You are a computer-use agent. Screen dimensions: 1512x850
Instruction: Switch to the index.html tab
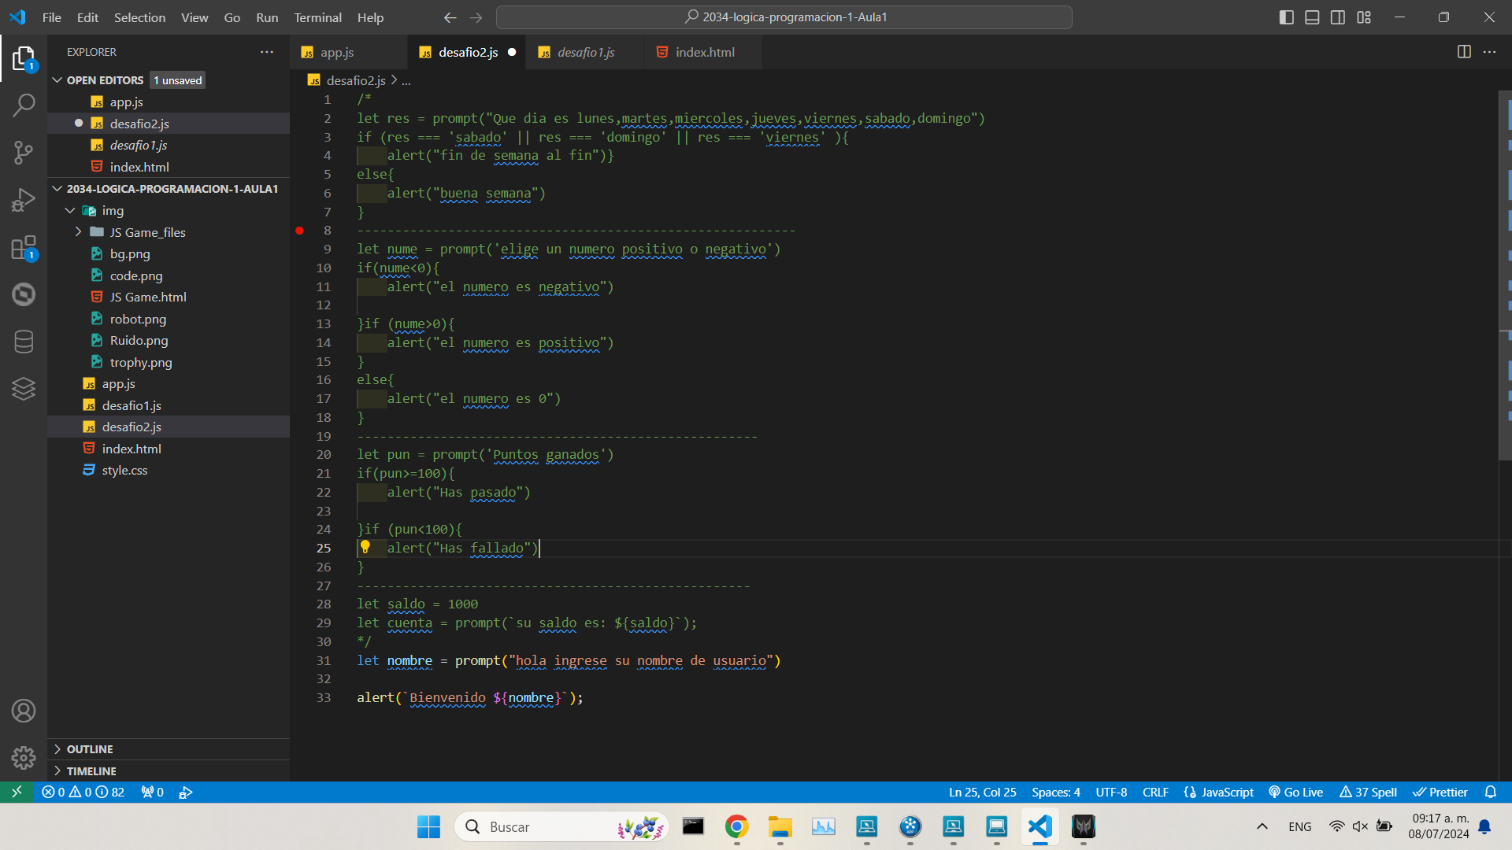[705, 52]
